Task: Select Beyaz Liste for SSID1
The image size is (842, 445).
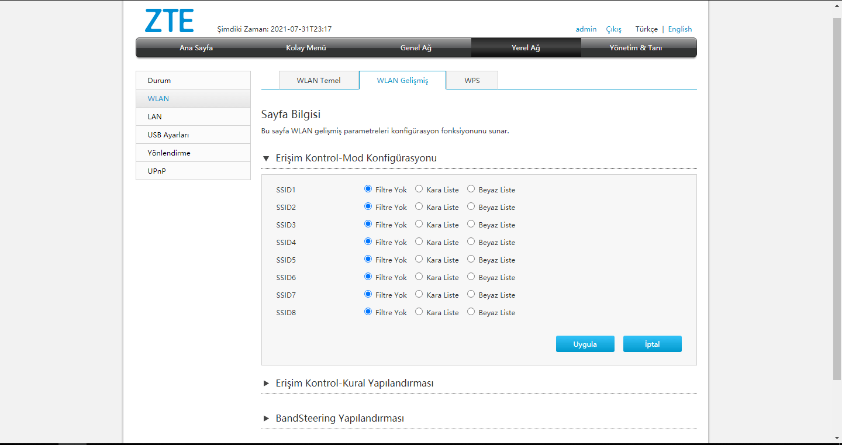Action: 471,189
